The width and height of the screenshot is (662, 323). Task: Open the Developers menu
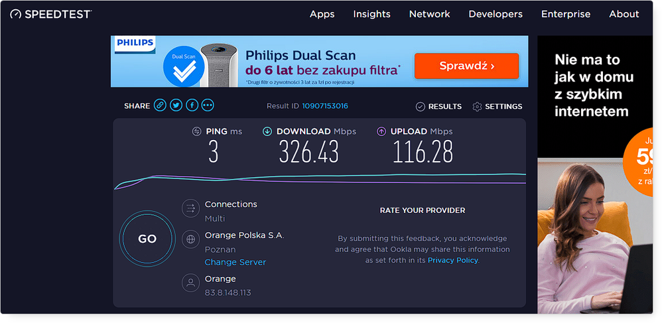pos(495,14)
